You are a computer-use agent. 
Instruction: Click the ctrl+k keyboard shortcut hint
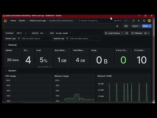(x=118, y=21)
